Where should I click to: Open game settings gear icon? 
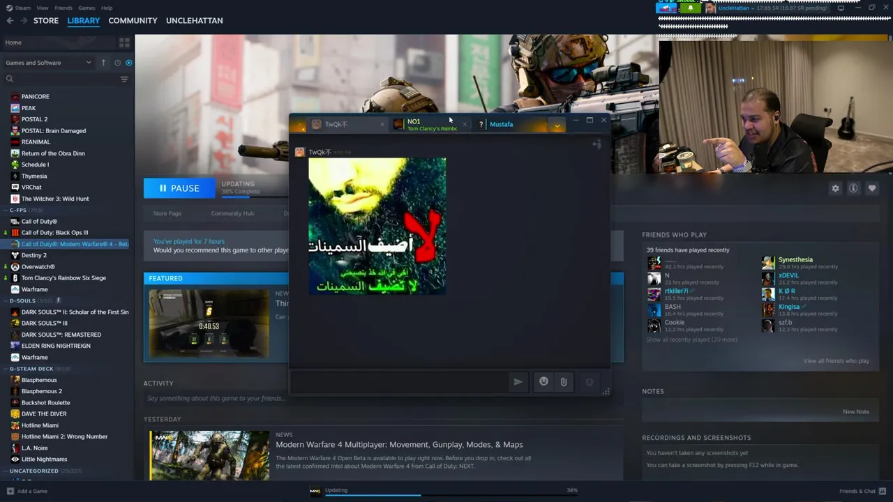click(835, 188)
